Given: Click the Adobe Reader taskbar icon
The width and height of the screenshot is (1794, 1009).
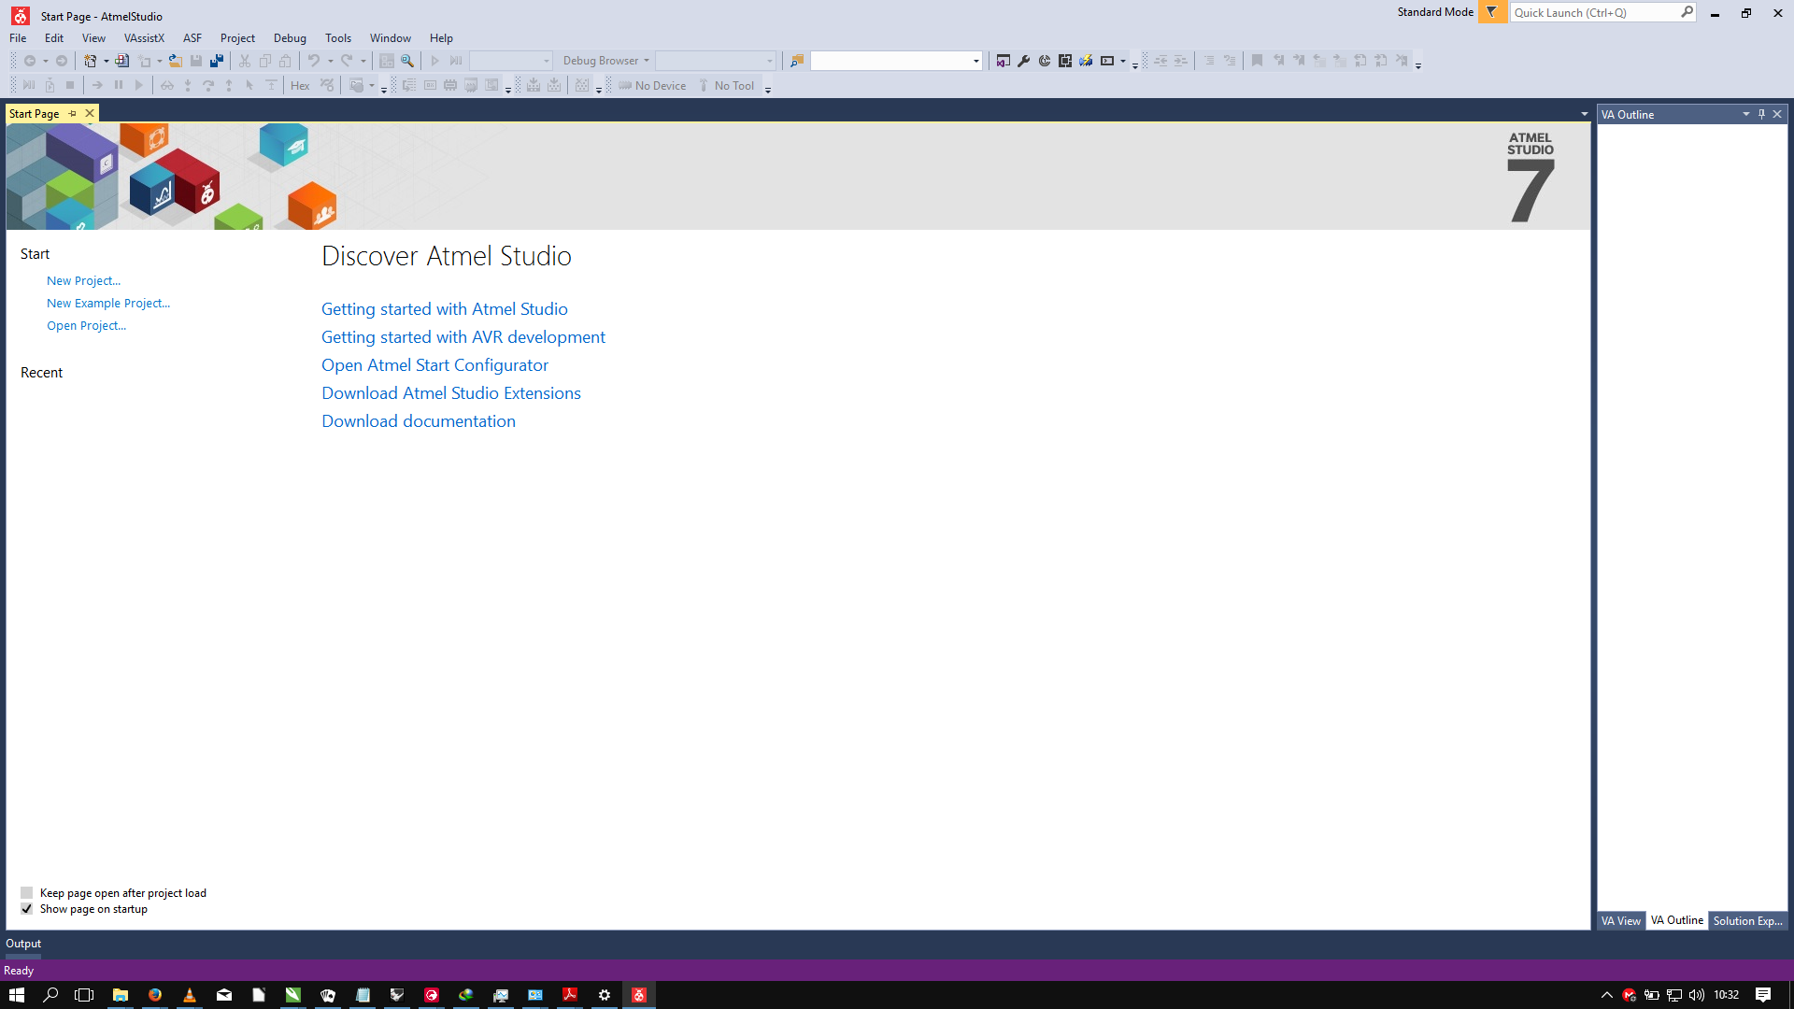Looking at the screenshot, I should pyautogui.click(x=570, y=995).
